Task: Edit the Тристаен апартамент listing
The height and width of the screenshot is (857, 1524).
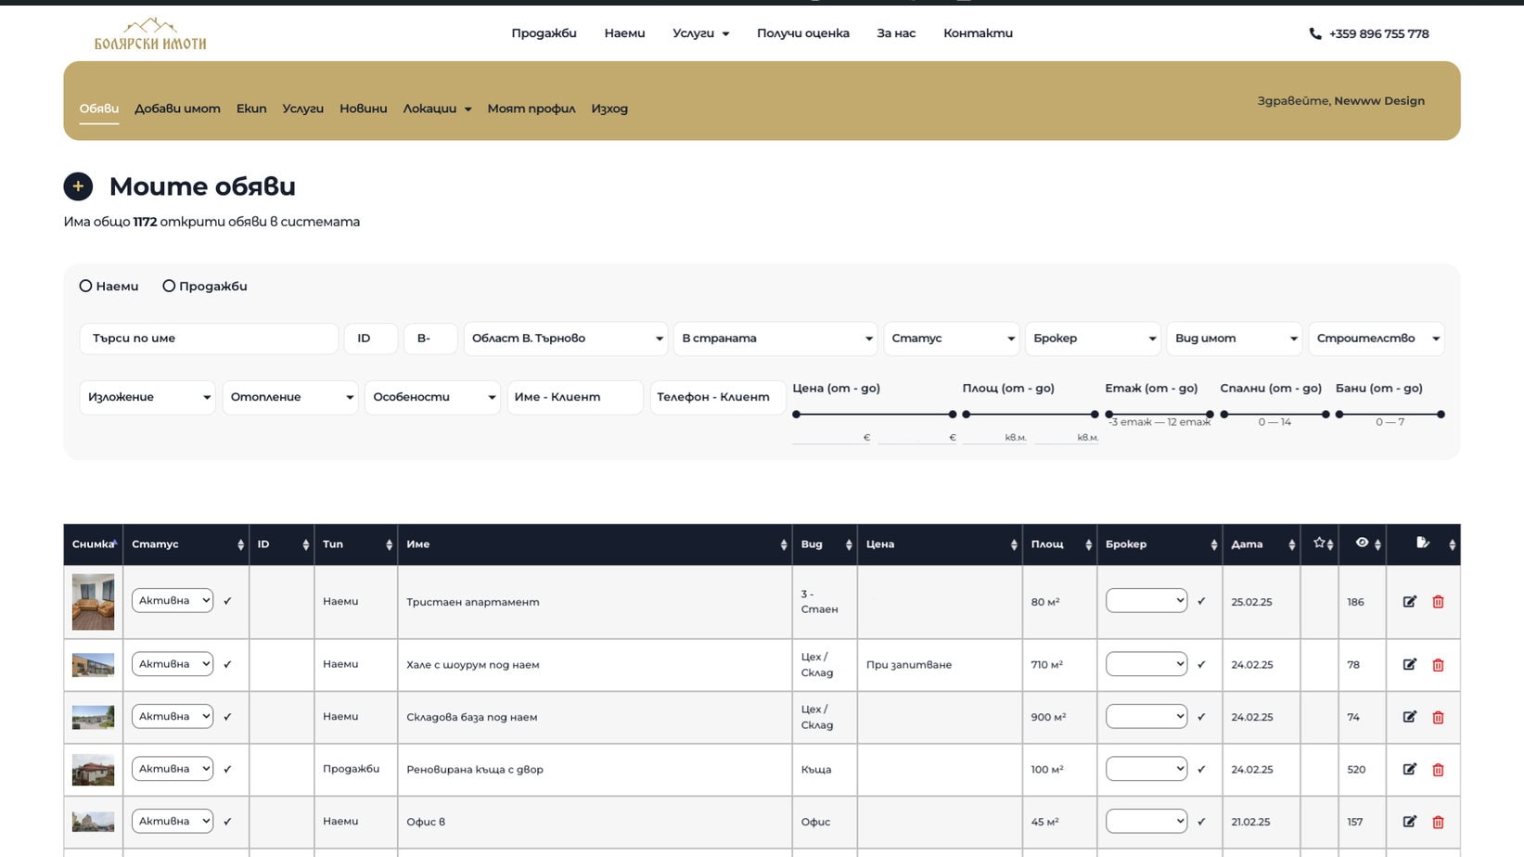Action: coord(1409,602)
